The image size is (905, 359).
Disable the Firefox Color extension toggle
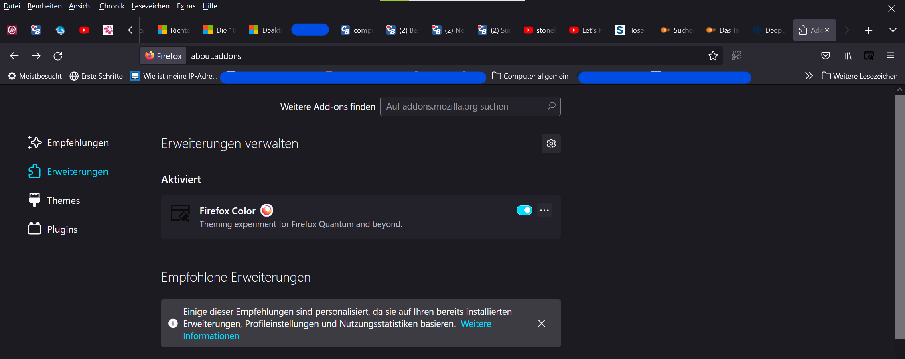click(x=524, y=210)
